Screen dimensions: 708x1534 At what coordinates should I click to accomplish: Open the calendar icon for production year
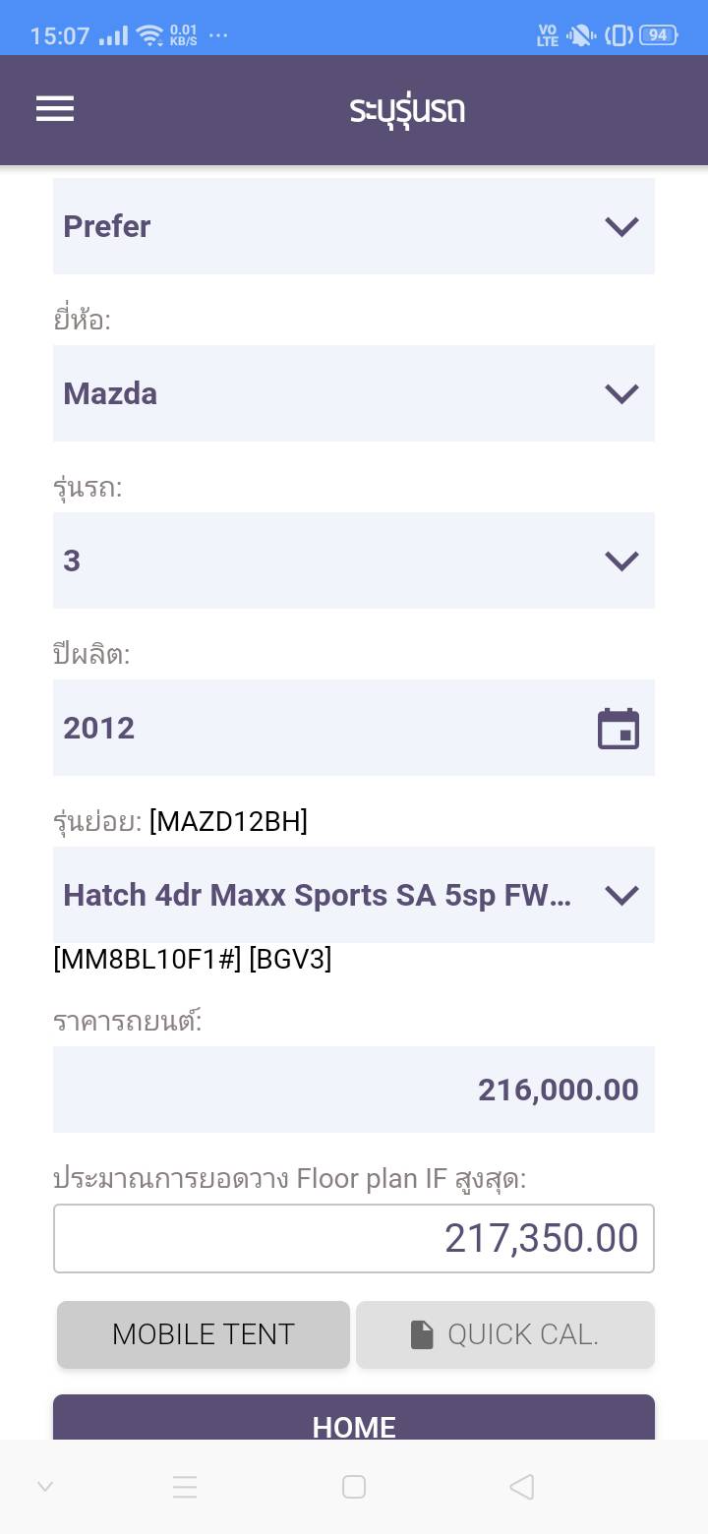(x=619, y=729)
